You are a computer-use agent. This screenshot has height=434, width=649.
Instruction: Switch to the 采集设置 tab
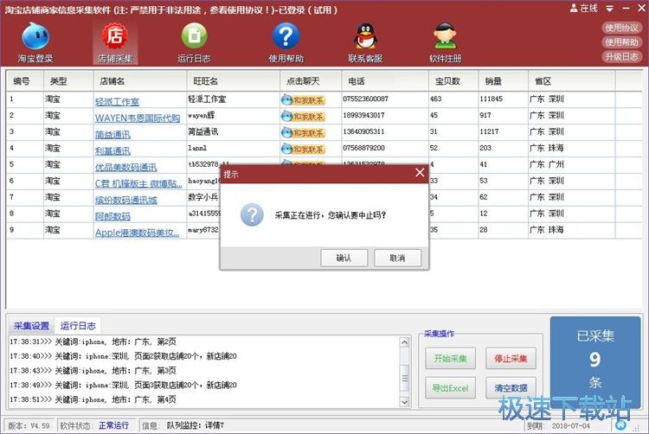[x=31, y=326]
